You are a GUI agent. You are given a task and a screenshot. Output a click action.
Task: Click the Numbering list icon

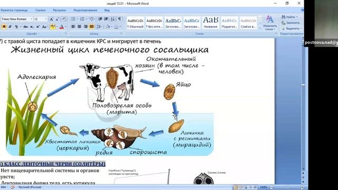point(82,19)
